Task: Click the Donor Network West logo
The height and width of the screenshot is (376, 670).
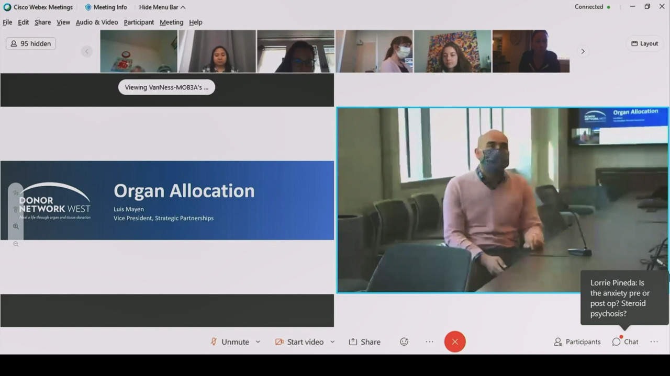Action: pyautogui.click(x=55, y=201)
